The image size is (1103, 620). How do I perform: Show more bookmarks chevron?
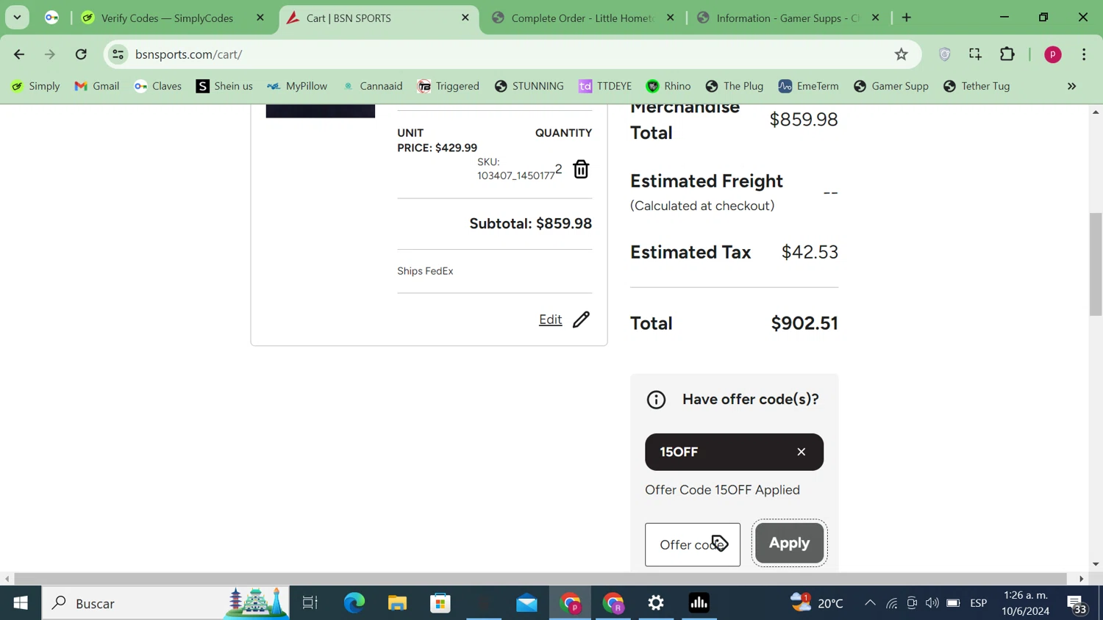[1072, 86]
